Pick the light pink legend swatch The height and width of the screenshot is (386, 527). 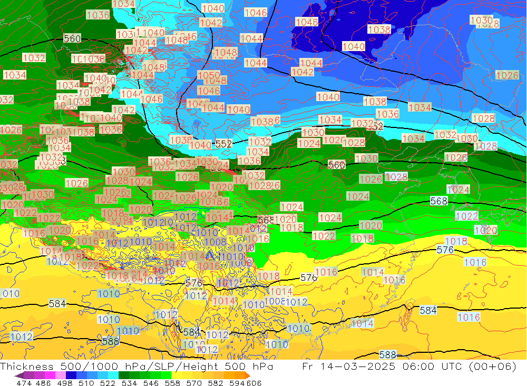coord(61,375)
